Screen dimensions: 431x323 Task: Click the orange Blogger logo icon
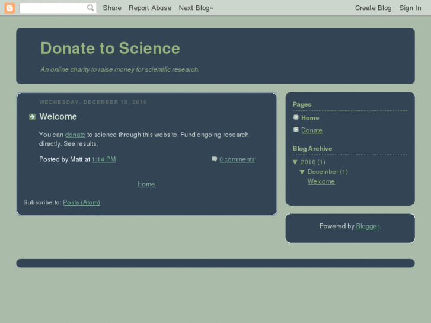[x=9, y=8]
